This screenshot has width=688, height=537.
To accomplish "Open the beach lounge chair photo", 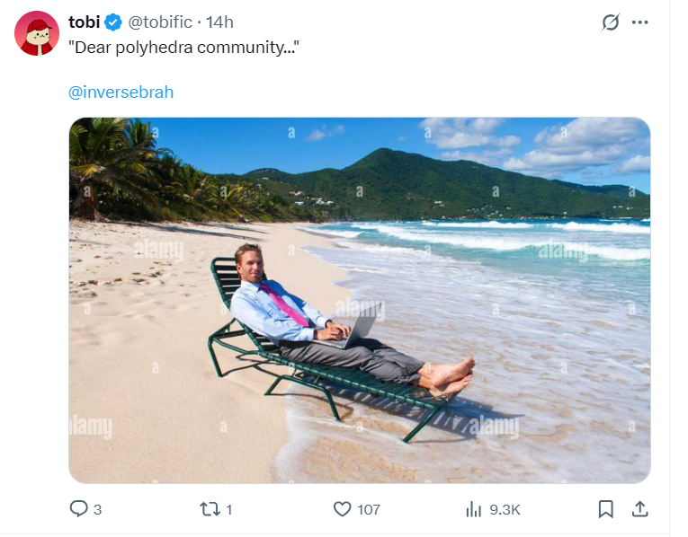I will tap(359, 300).
